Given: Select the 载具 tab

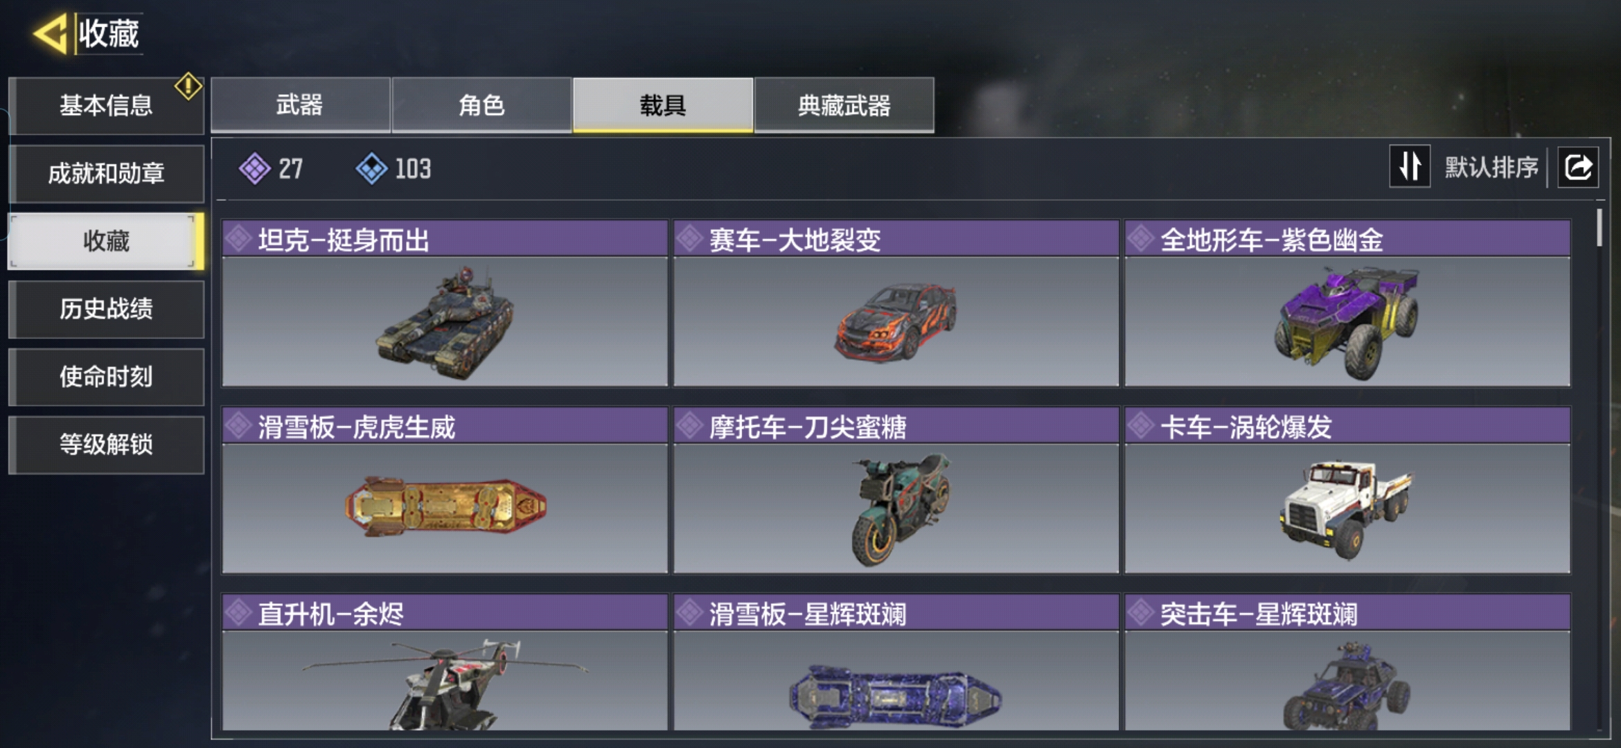Looking at the screenshot, I should (x=663, y=105).
